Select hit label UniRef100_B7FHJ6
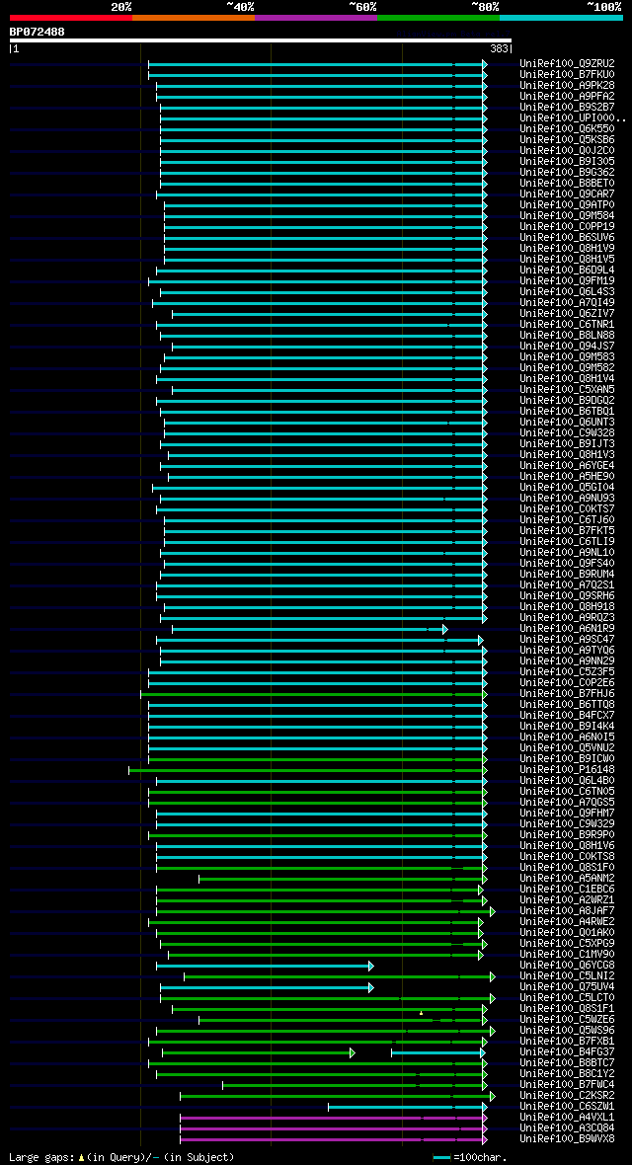Screen dimensions: 632x1165 [567, 693]
